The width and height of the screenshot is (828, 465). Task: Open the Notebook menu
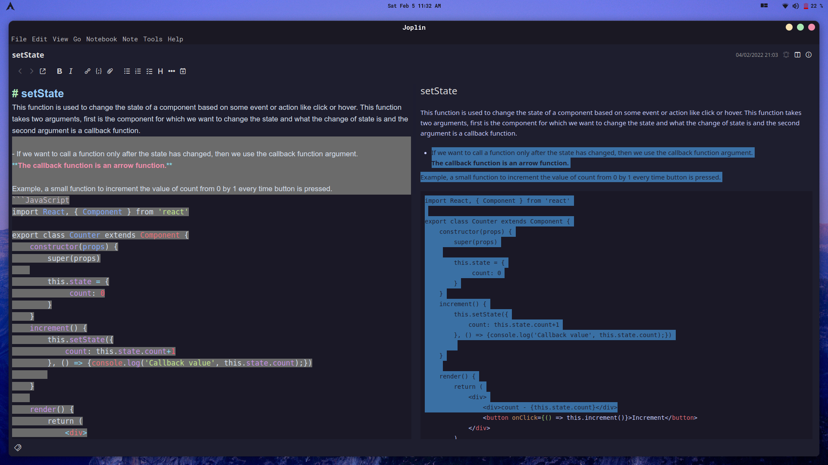101,39
